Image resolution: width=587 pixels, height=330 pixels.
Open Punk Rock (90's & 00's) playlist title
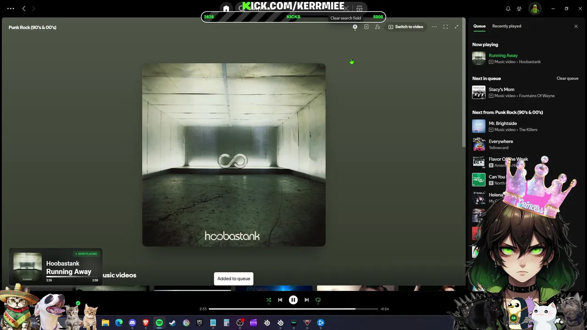click(32, 27)
